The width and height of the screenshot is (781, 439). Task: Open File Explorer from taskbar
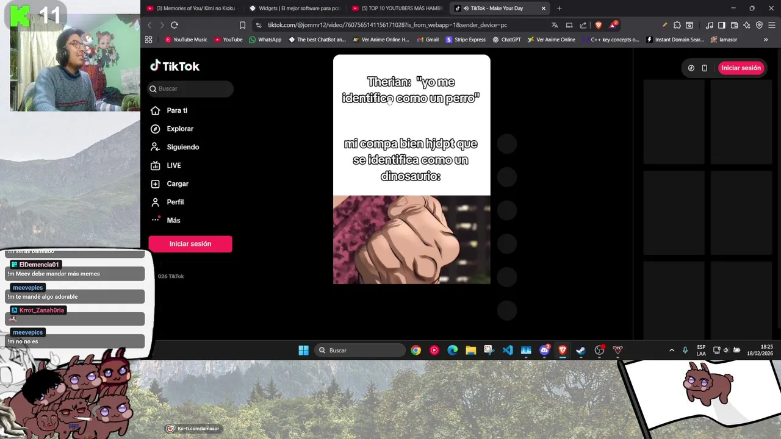coord(470,350)
